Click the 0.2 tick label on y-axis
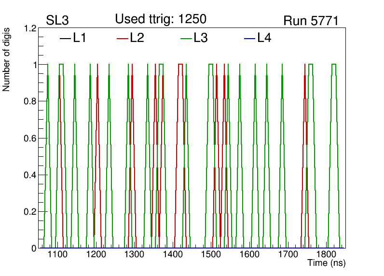 click(x=30, y=212)
